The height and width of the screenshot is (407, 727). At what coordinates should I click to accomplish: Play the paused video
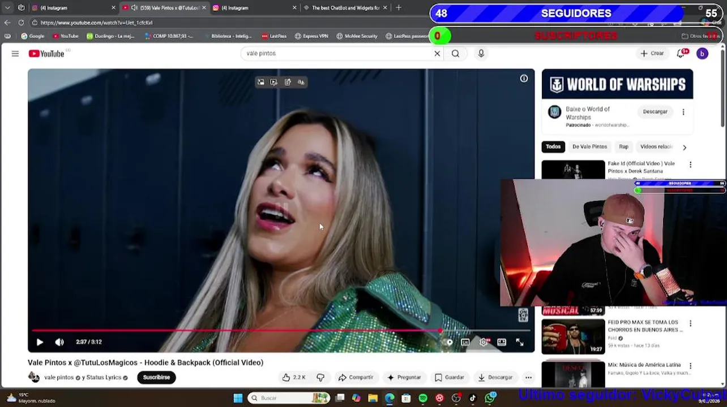[40, 342]
